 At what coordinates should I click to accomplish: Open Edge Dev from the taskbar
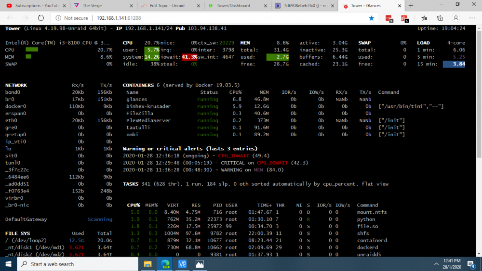click(165, 264)
